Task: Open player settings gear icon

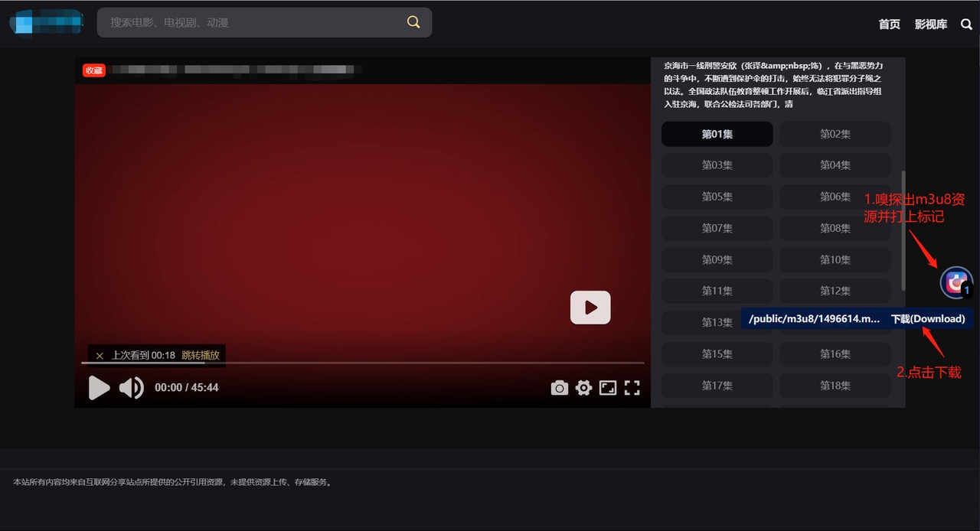Action: tap(584, 388)
